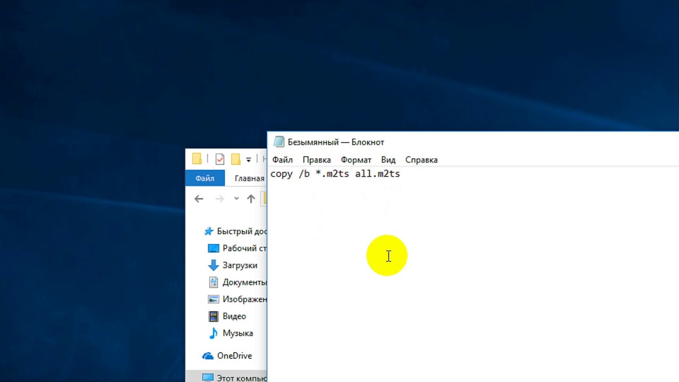Screen dimensions: 679x382
Task: Click the Notepad title Безымянный — Блокнот
Action: tap(336, 142)
